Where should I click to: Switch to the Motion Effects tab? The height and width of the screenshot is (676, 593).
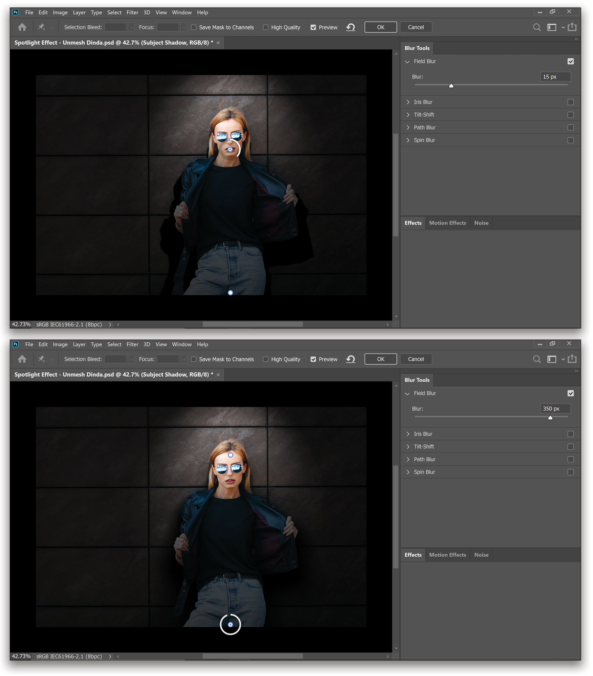click(x=447, y=223)
